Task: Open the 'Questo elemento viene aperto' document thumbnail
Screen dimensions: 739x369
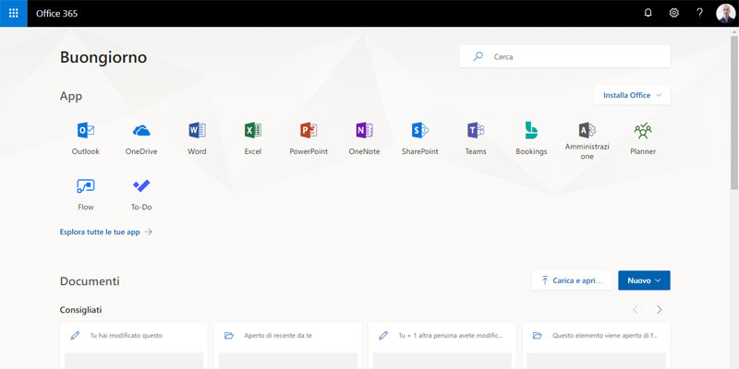Action: click(x=596, y=361)
